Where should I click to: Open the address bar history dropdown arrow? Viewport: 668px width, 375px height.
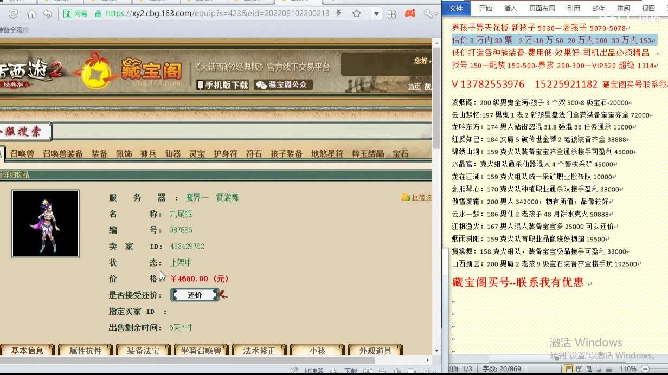click(376, 14)
